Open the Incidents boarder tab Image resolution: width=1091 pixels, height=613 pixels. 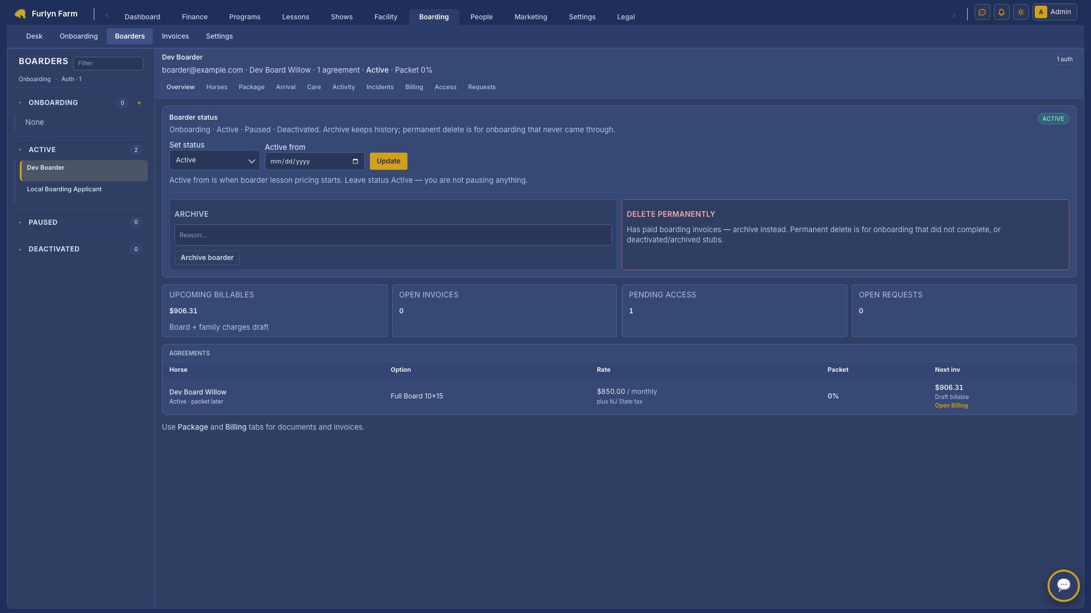click(380, 87)
